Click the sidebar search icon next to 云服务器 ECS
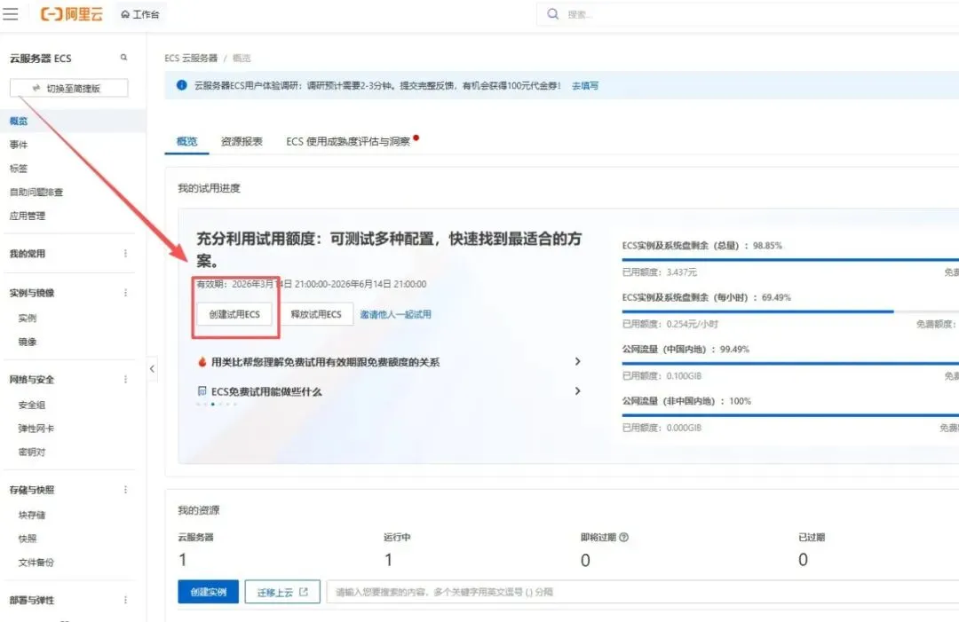The image size is (959, 622). [123, 58]
